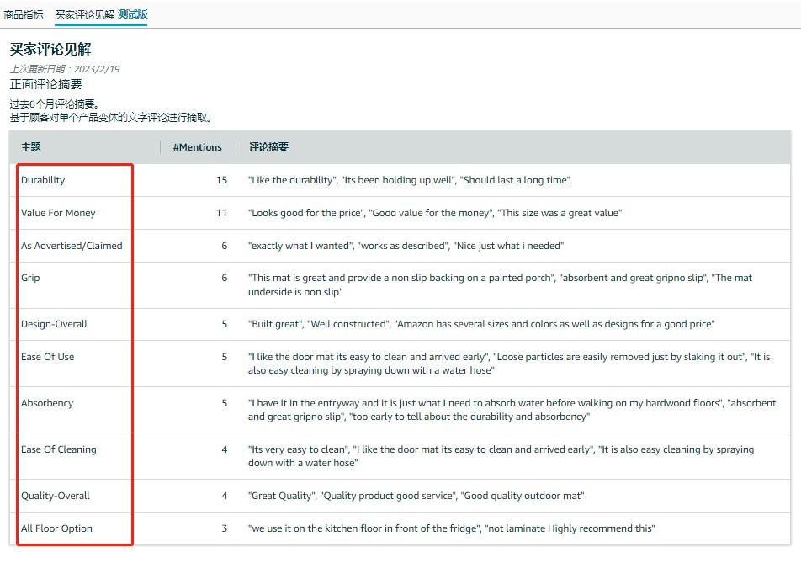Viewport: 801px width, 563px height.
Task: Select the Absorbency topic cell
Action: click(47, 403)
